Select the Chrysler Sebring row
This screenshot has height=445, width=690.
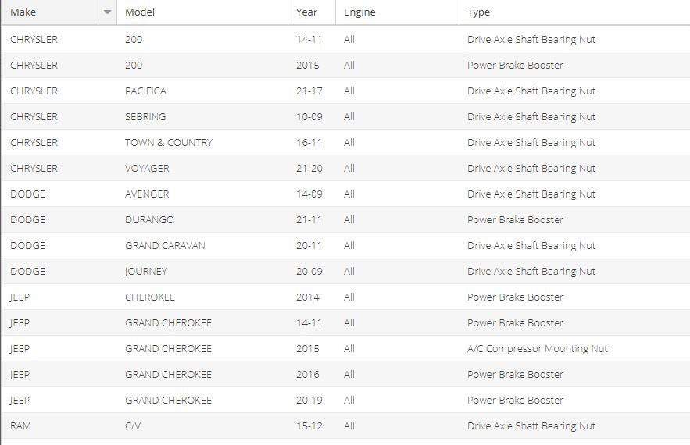click(346, 116)
